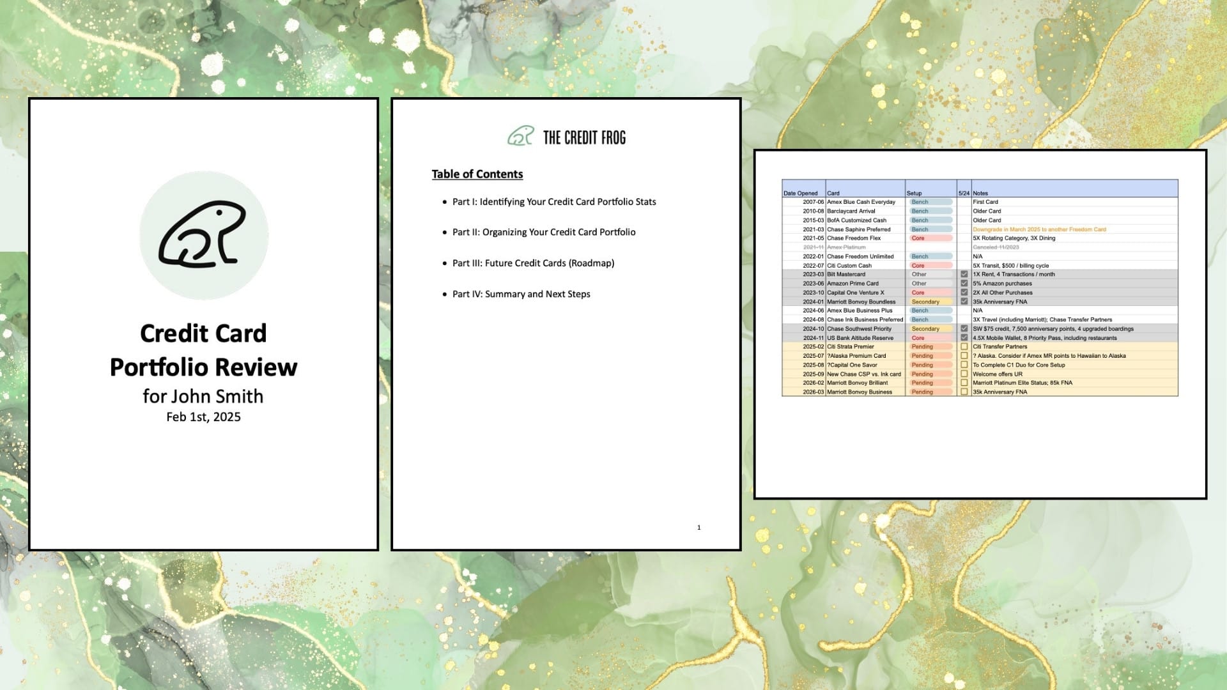Select Part IV: Summary and Next Steps
Viewport: 1227px width, 690px height.
tap(521, 294)
